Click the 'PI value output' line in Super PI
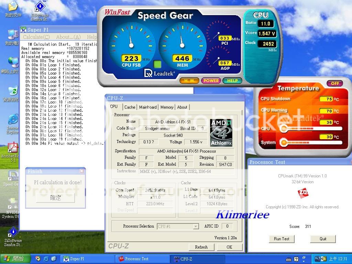Screen dimensions: 352x264 coord(65,143)
